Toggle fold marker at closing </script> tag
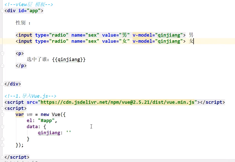Viewport: 235px width, 162px height. 2,157
